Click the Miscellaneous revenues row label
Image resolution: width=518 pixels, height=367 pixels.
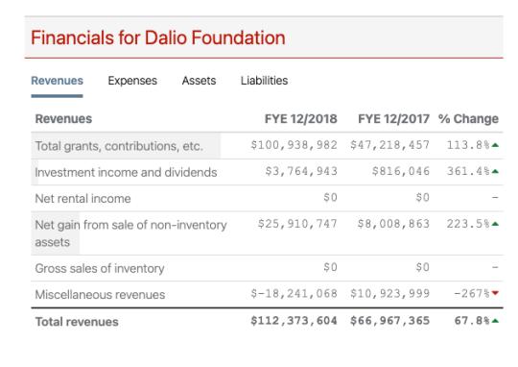[x=100, y=295]
